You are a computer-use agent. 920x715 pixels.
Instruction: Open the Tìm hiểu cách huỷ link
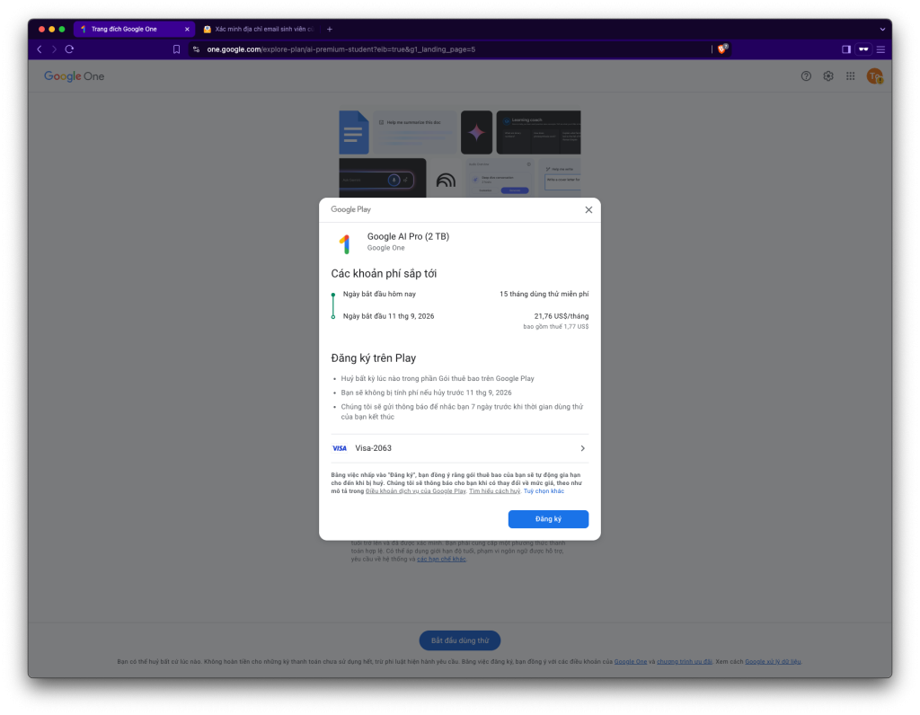tap(495, 491)
